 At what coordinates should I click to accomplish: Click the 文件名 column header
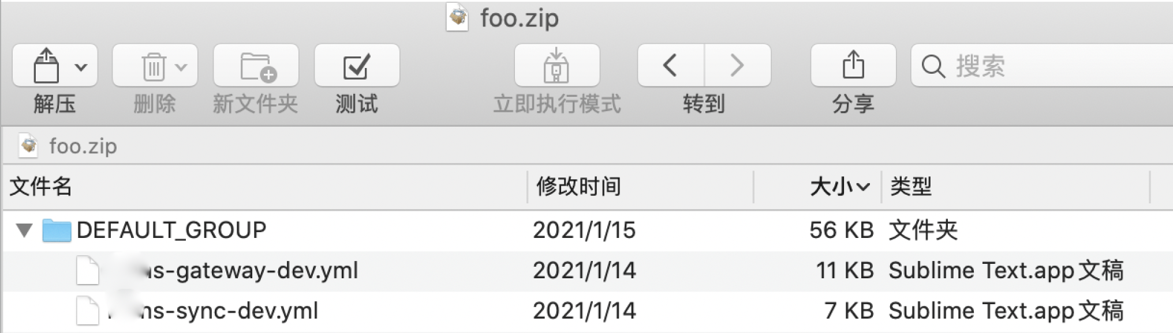tap(39, 187)
